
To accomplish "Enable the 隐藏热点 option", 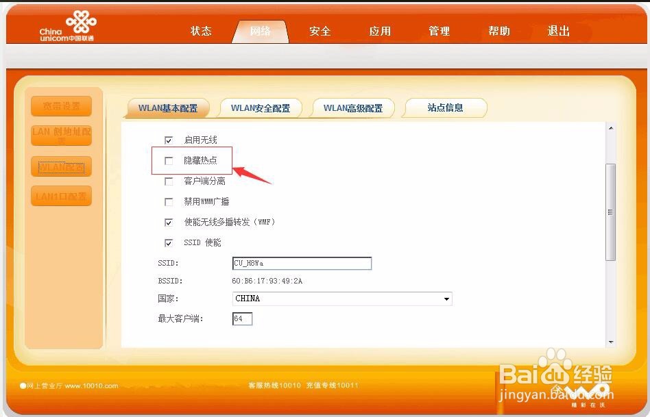I will pyautogui.click(x=168, y=160).
